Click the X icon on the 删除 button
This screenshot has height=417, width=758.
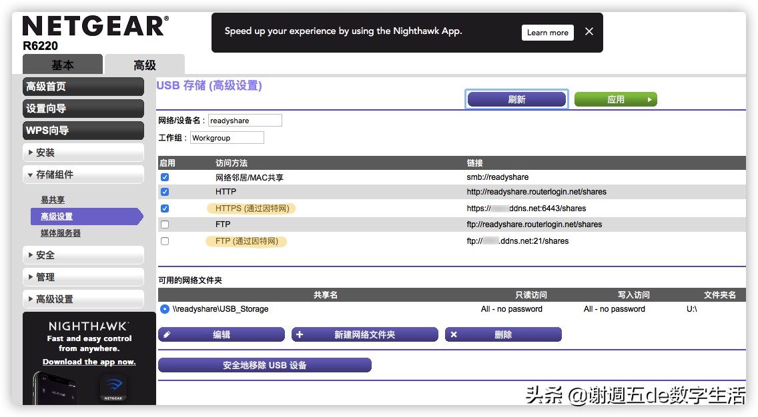(454, 334)
